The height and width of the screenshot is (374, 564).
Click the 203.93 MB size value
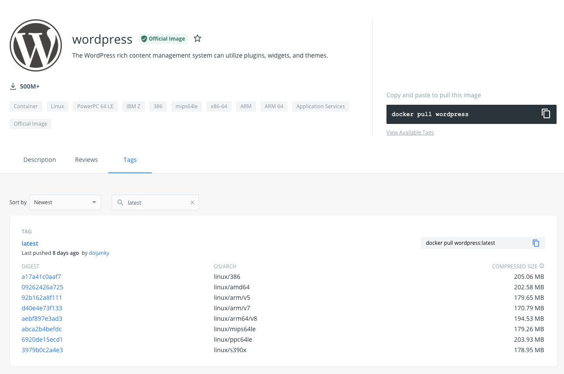pyautogui.click(x=529, y=340)
